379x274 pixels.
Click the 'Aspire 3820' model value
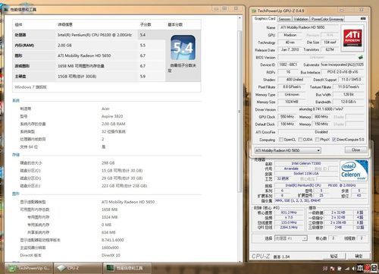pyautogui.click(x=112, y=116)
